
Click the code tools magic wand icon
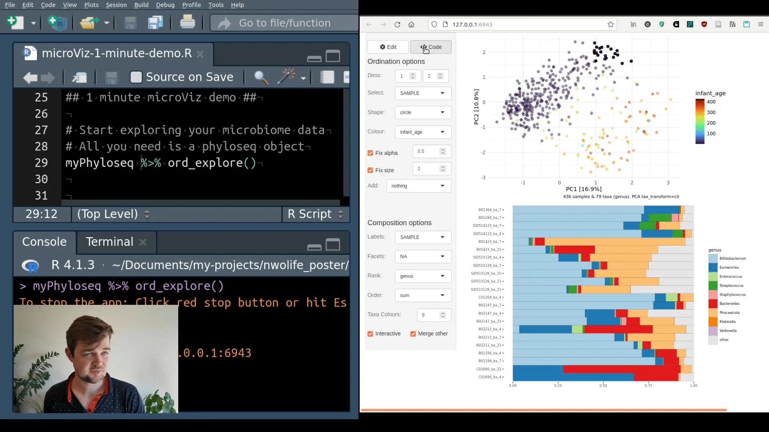(287, 77)
